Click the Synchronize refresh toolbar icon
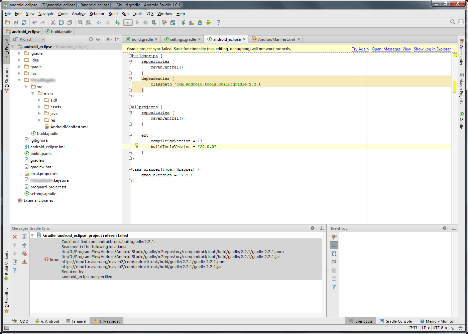Viewport: 468px width, 334px height. [24, 22]
